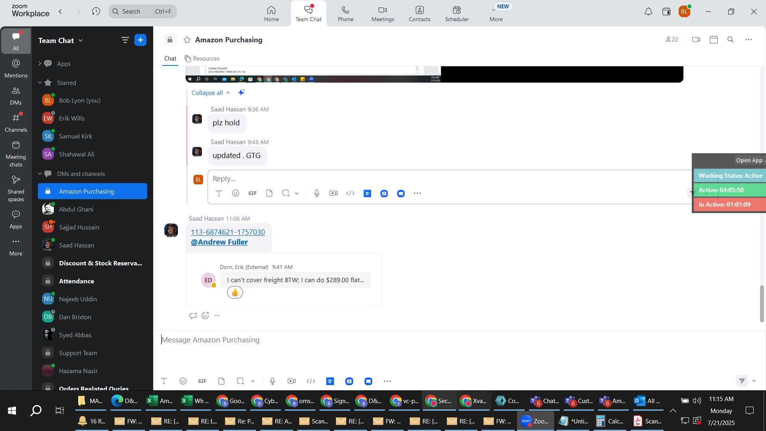Click the BL profile avatar at top right
This screenshot has width=766, height=431.
(x=685, y=12)
